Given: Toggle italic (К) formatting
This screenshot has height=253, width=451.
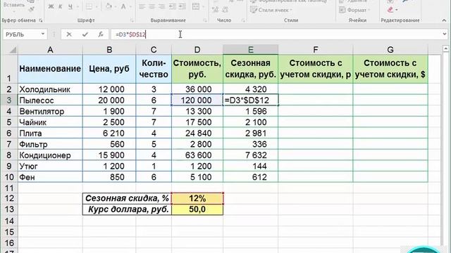Looking at the screenshot, I should pos(61,6).
